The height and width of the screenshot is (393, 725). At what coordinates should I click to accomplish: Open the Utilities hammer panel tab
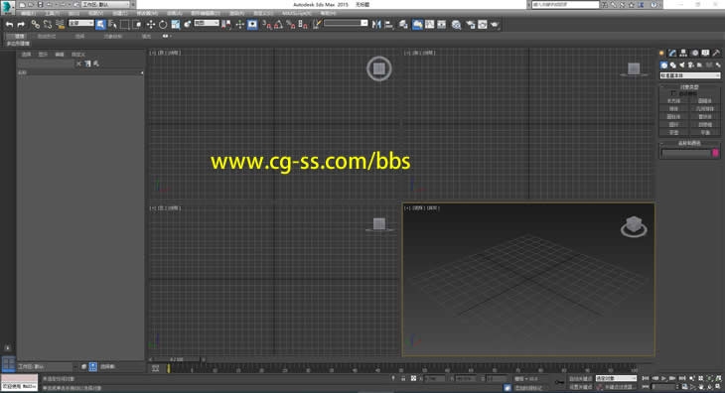(x=716, y=54)
